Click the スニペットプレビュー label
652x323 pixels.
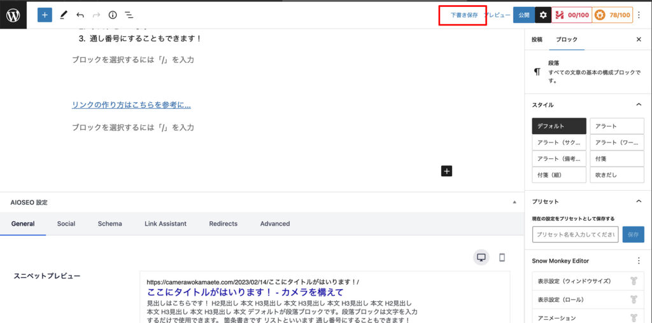[47, 276]
